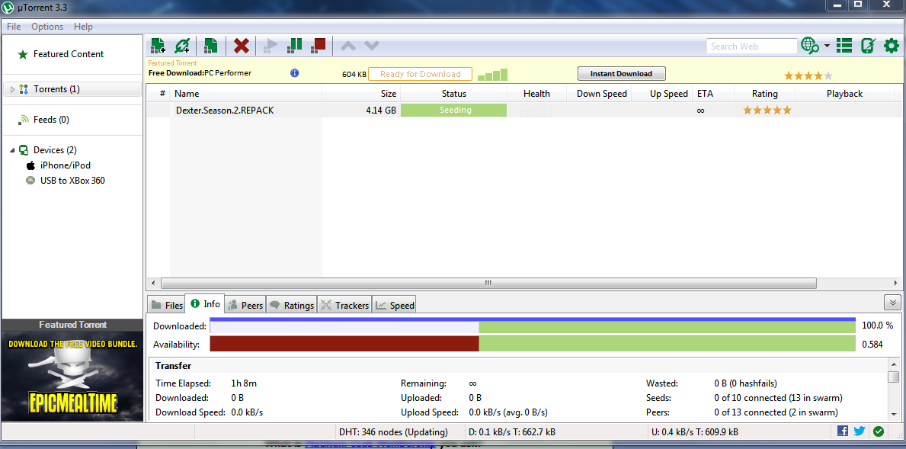
Task: Move torrent down in queue
Action: [372, 46]
